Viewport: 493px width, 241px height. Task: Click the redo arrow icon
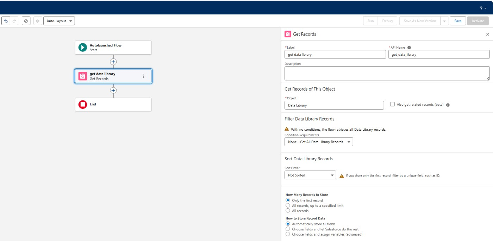click(x=14, y=21)
